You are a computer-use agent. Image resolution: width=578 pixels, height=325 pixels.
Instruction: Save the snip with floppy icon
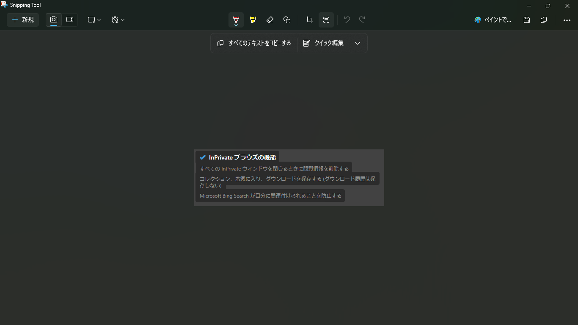click(527, 20)
